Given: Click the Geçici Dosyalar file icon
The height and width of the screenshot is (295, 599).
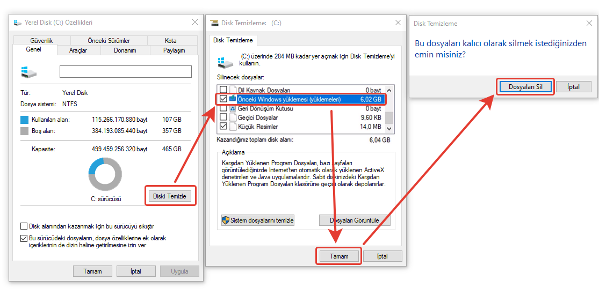Looking at the screenshot, I should (233, 117).
